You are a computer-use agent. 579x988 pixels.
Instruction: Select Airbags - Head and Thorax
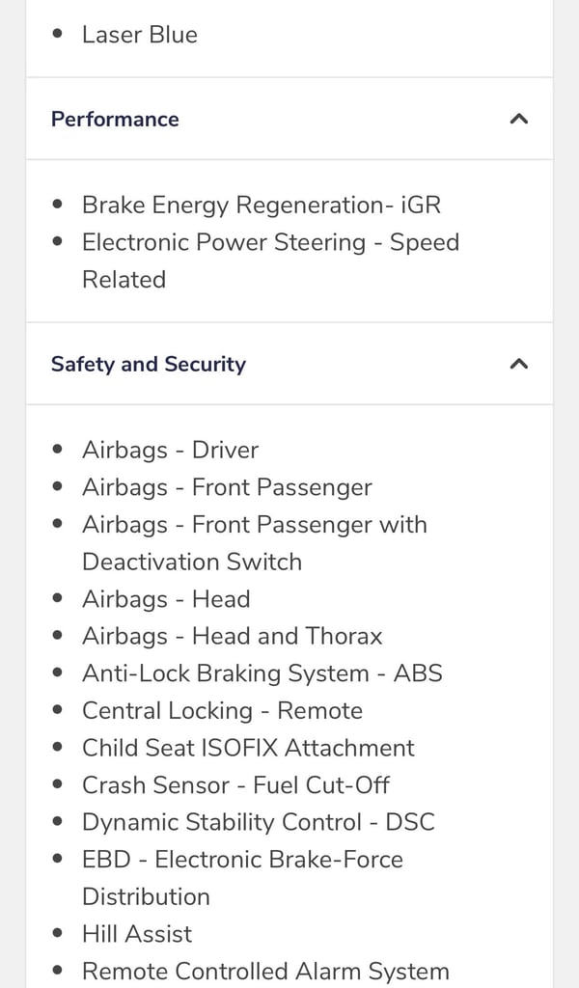[233, 637]
